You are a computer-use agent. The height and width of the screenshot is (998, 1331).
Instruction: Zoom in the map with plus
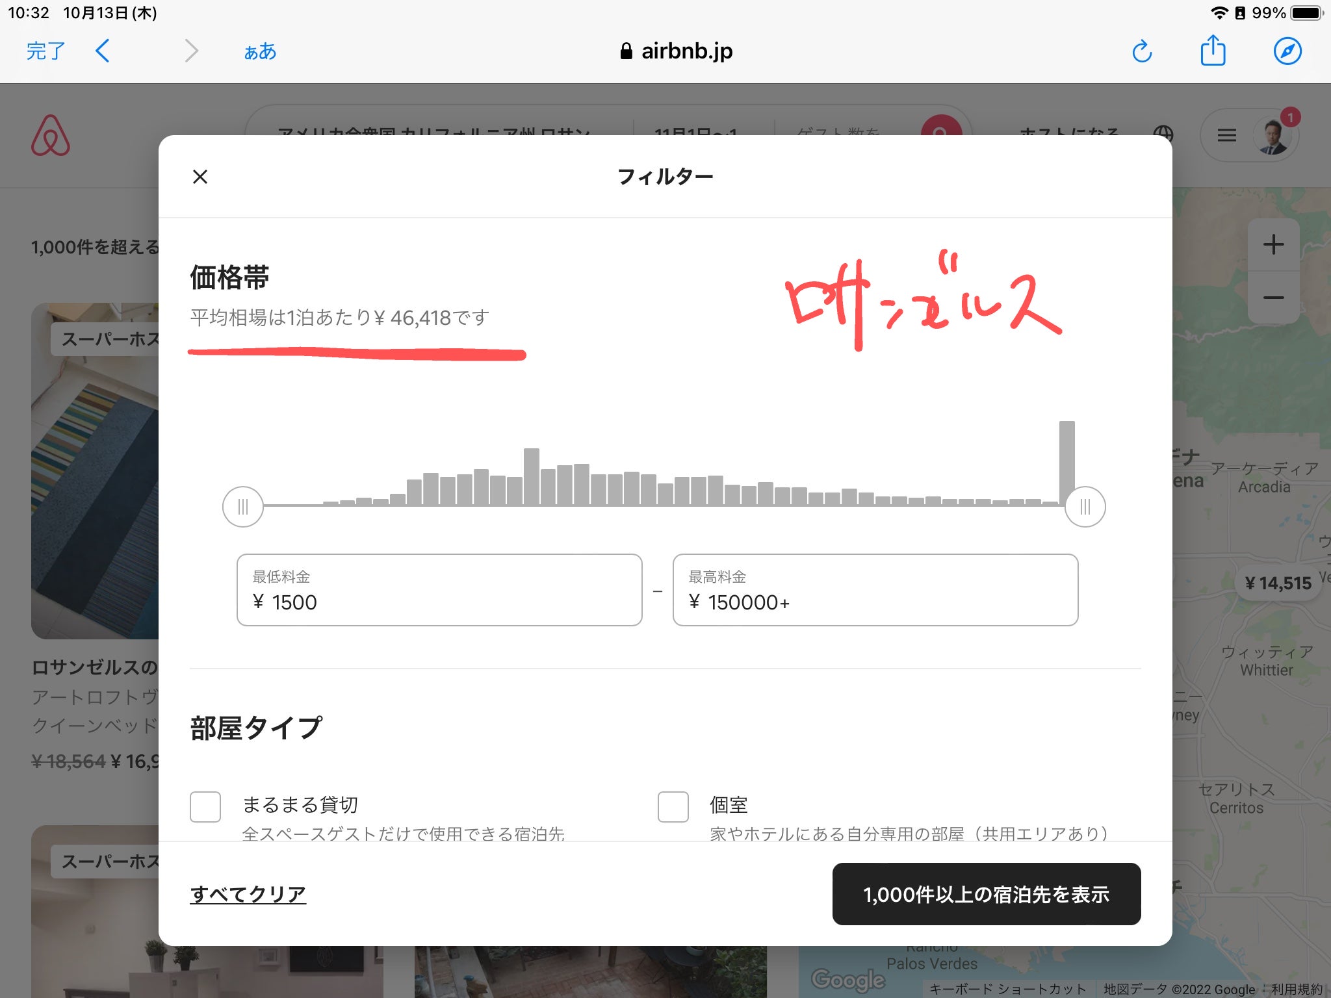(1273, 245)
